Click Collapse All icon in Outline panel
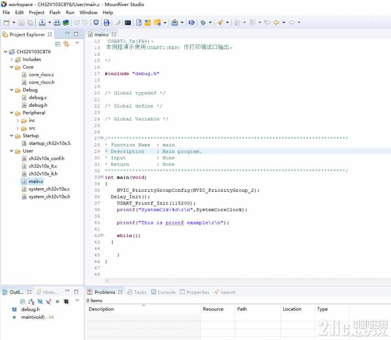 [23, 302]
